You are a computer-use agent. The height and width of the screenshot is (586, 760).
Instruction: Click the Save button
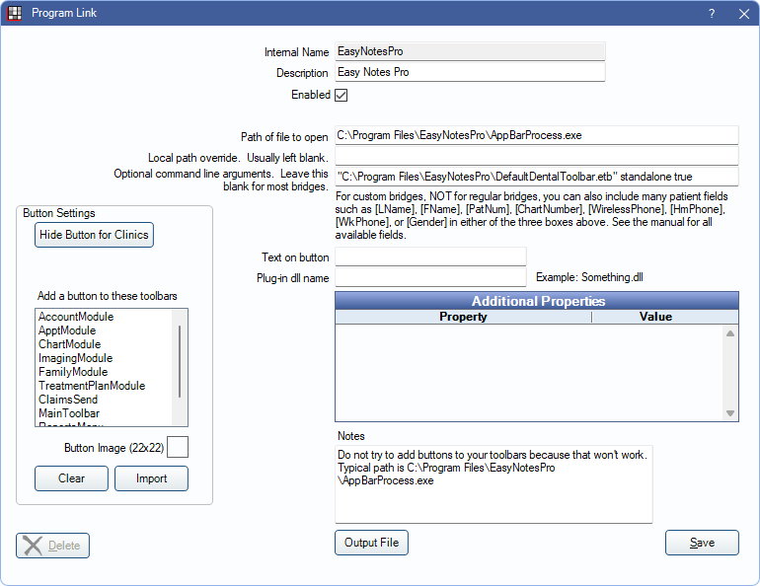tap(702, 543)
